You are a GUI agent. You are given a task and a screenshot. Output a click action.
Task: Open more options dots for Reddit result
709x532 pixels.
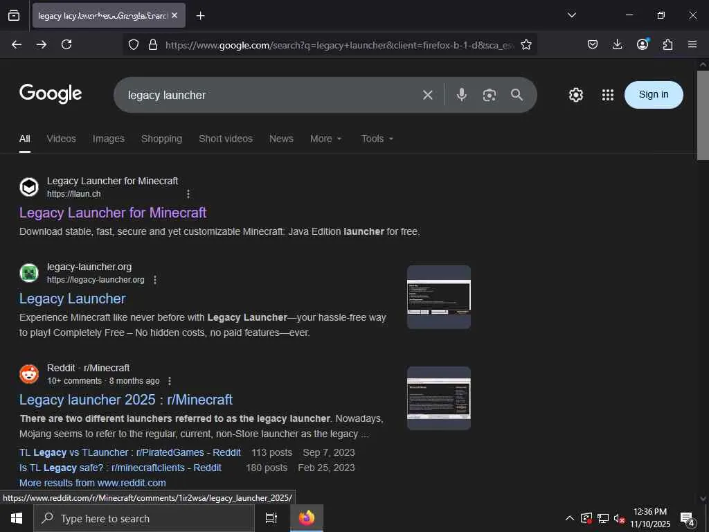pos(170,382)
